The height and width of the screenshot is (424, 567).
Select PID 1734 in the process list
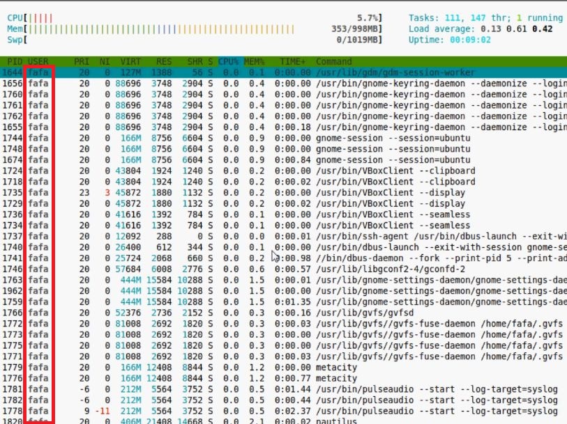tap(13, 225)
